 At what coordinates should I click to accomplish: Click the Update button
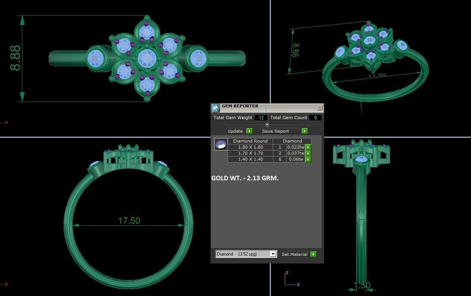[x=235, y=131]
